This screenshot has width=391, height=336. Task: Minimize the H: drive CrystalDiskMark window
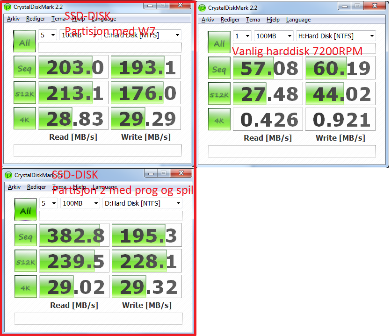(x=345, y=6)
